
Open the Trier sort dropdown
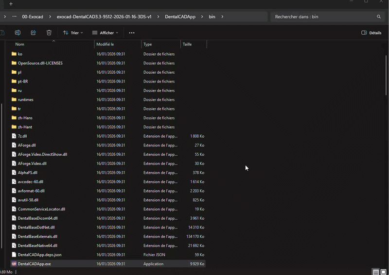(72, 32)
